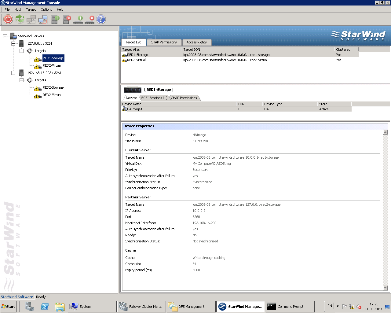Image resolution: width=391 pixels, height=313 pixels.
Task: Open the Help menu
Action: click(60, 9)
